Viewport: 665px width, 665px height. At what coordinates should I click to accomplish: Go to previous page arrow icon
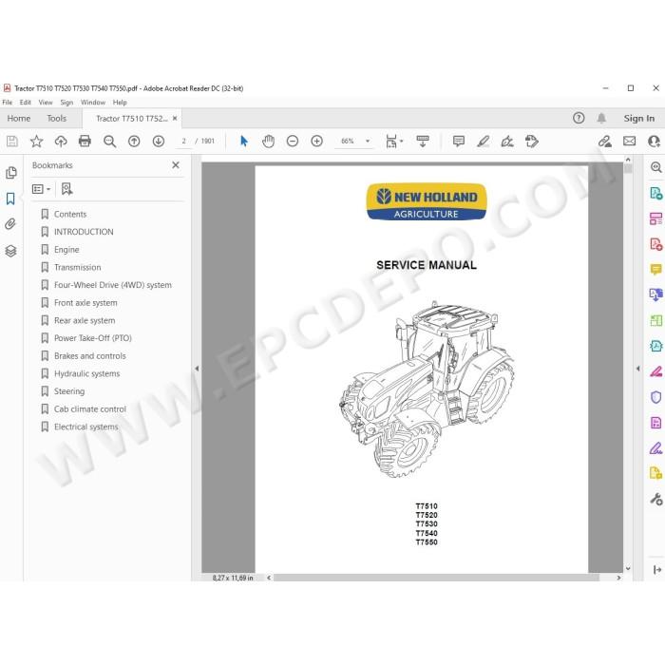pos(134,142)
